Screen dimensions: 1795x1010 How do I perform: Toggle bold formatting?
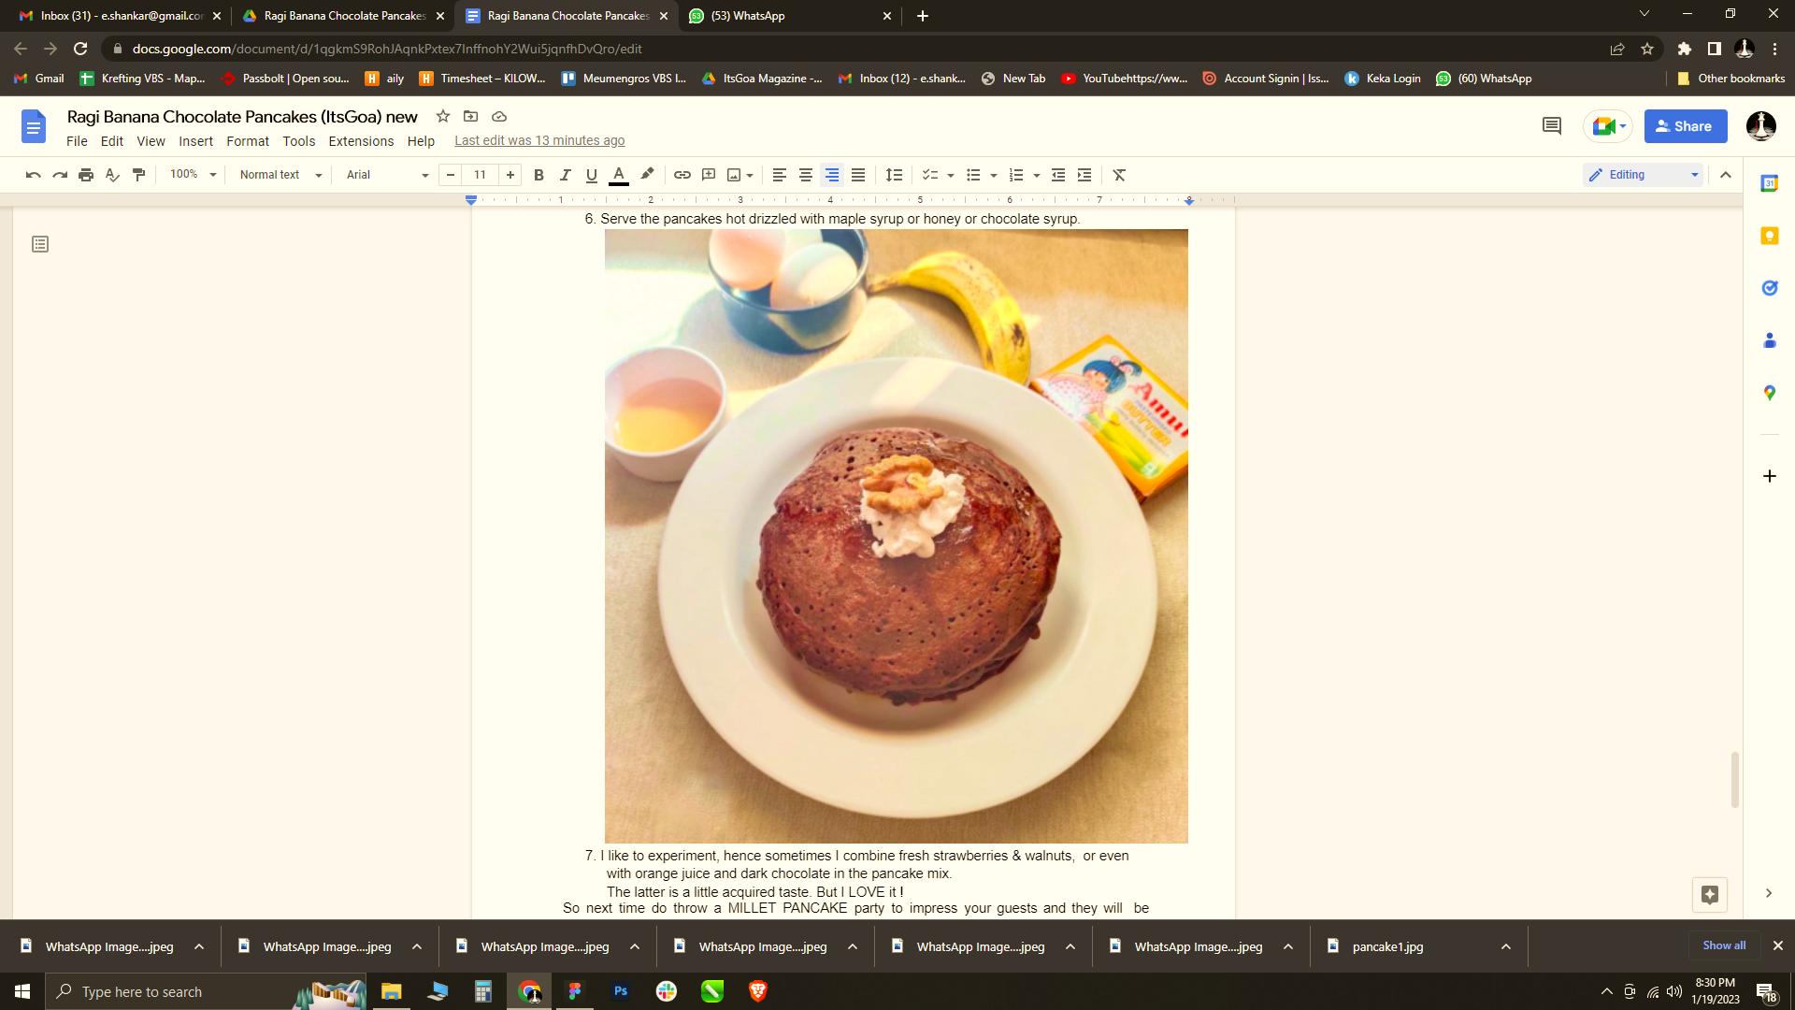[538, 175]
